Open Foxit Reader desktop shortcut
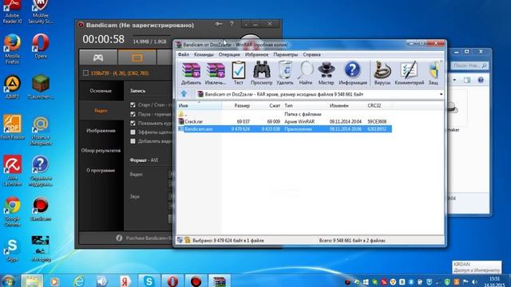The width and height of the screenshot is (511, 287). click(x=13, y=128)
